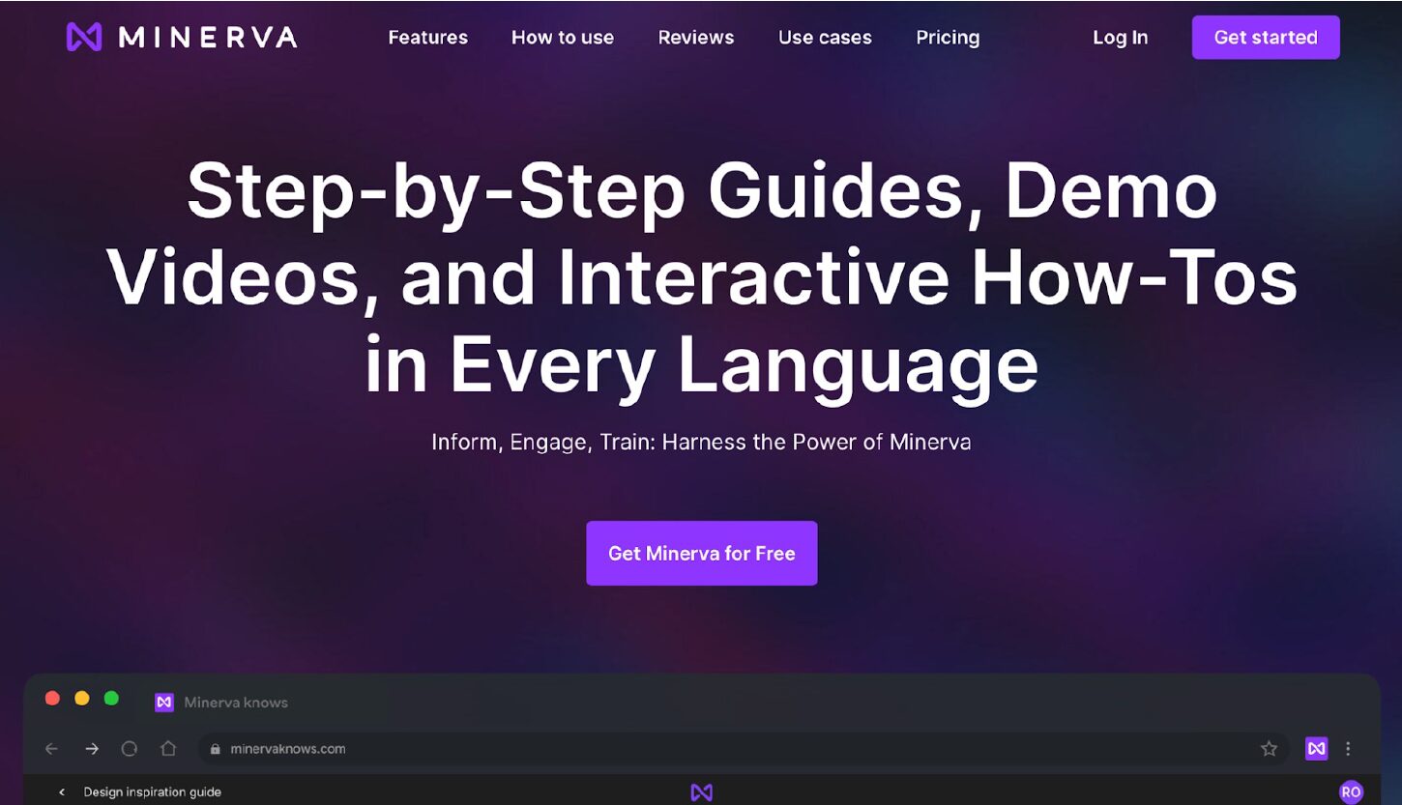Click the Minerva logo in the header
1402x805 pixels.
[181, 37]
